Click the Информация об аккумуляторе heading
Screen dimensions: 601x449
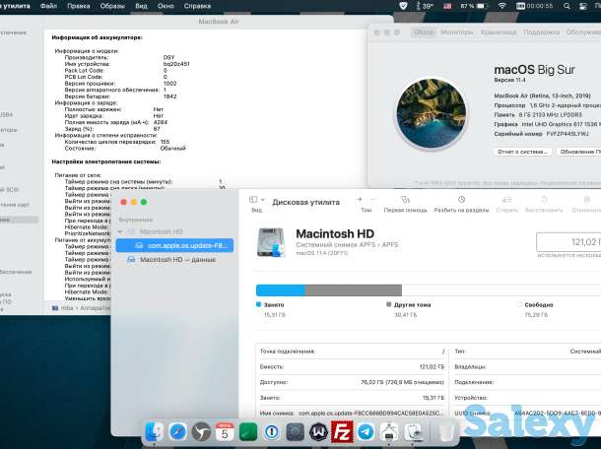coord(97,37)
